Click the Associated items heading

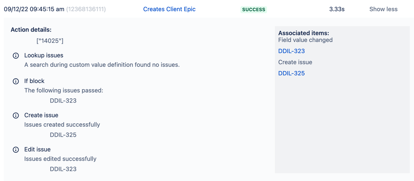(304, 33)
